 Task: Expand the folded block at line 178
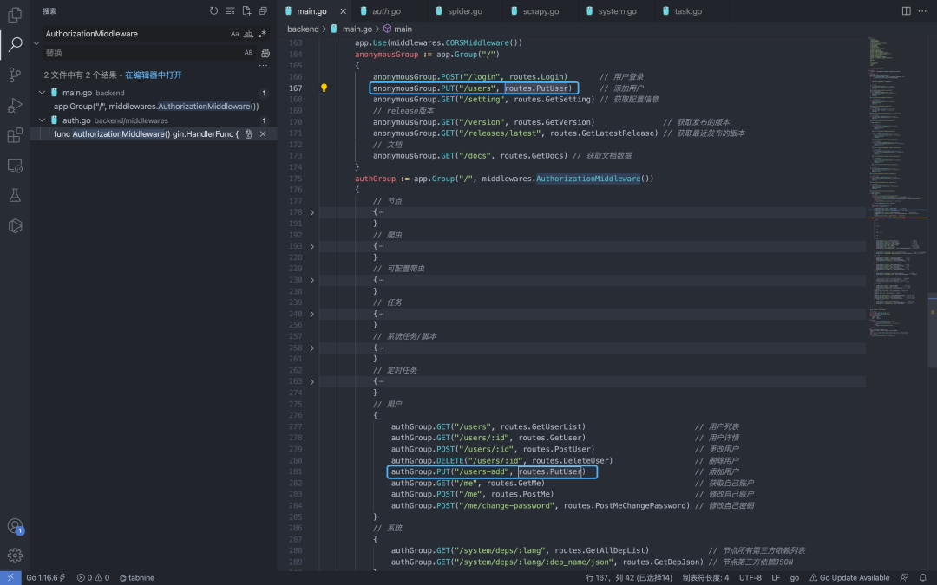[312, 212]
